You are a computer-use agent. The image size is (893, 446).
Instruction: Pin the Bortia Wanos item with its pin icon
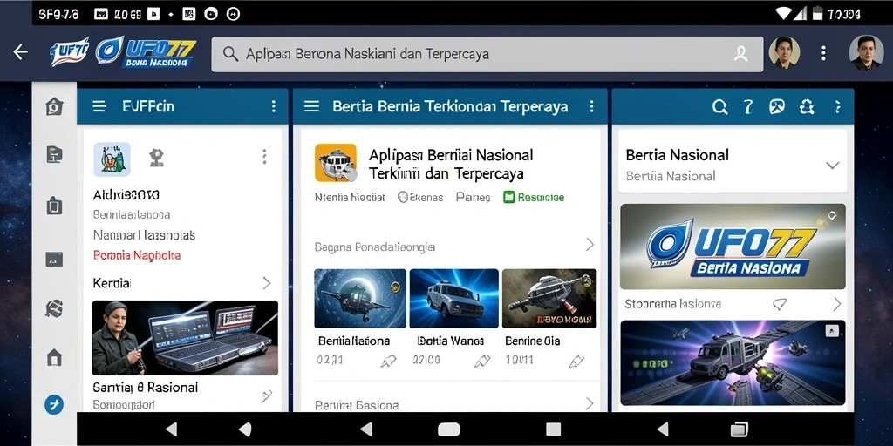pyautogui.click(x=481, y=361)
